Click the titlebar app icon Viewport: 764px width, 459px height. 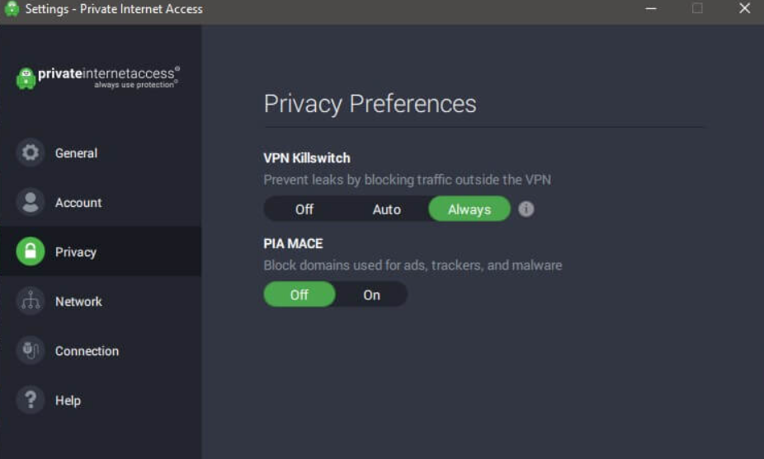(x=12, y=9)
